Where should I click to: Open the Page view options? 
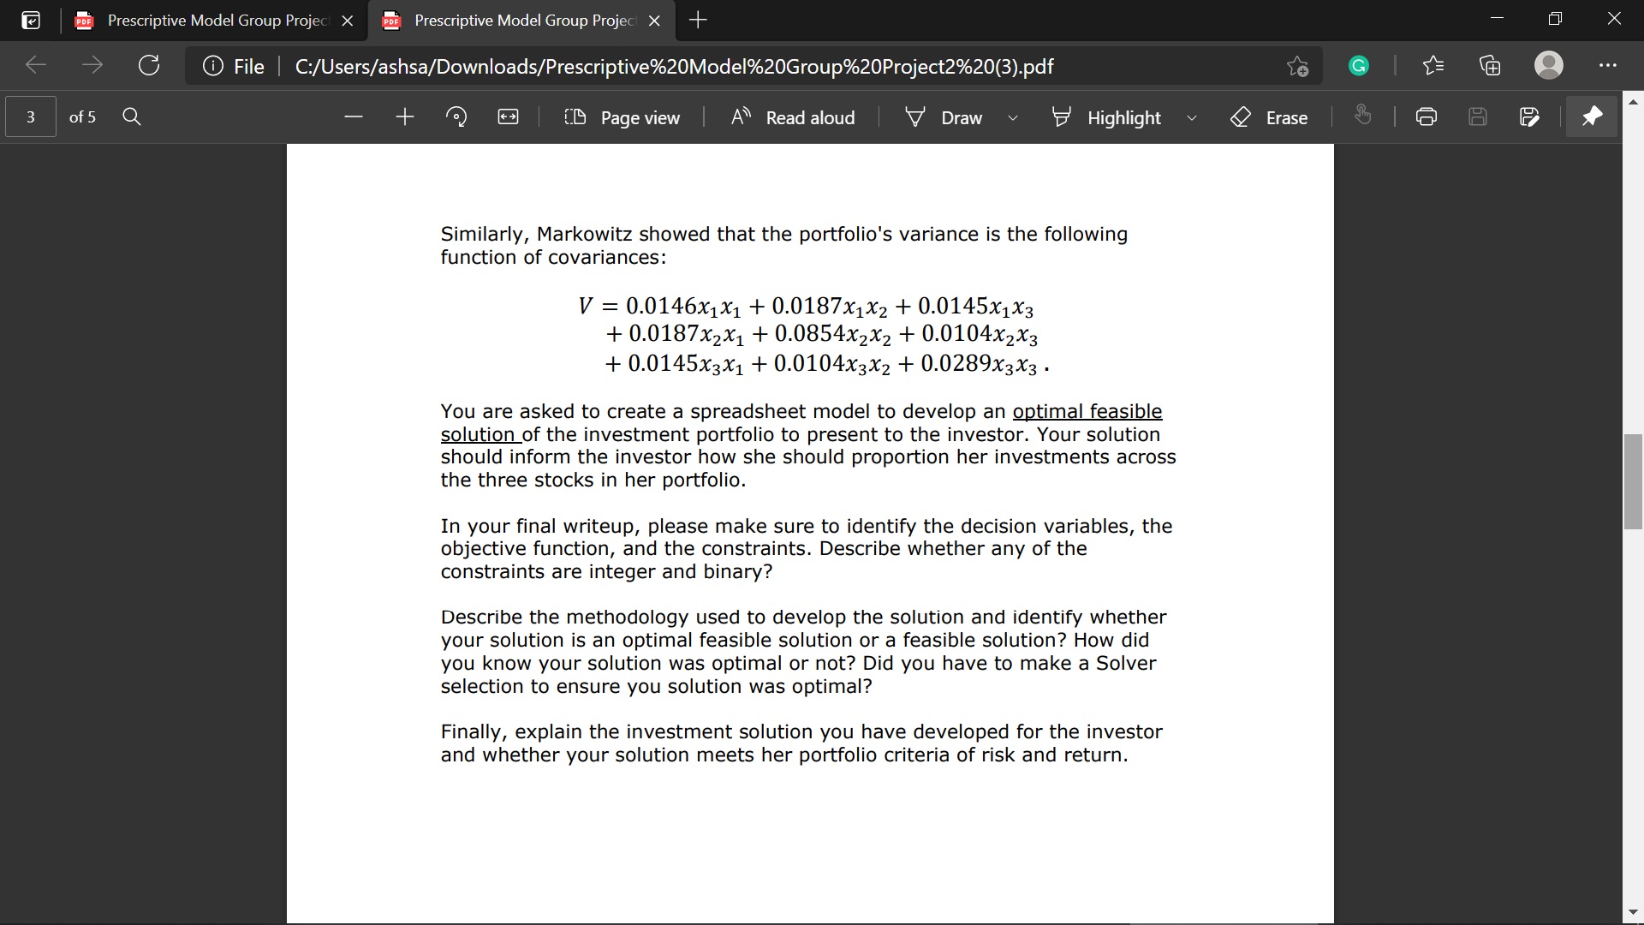[622, 117]
